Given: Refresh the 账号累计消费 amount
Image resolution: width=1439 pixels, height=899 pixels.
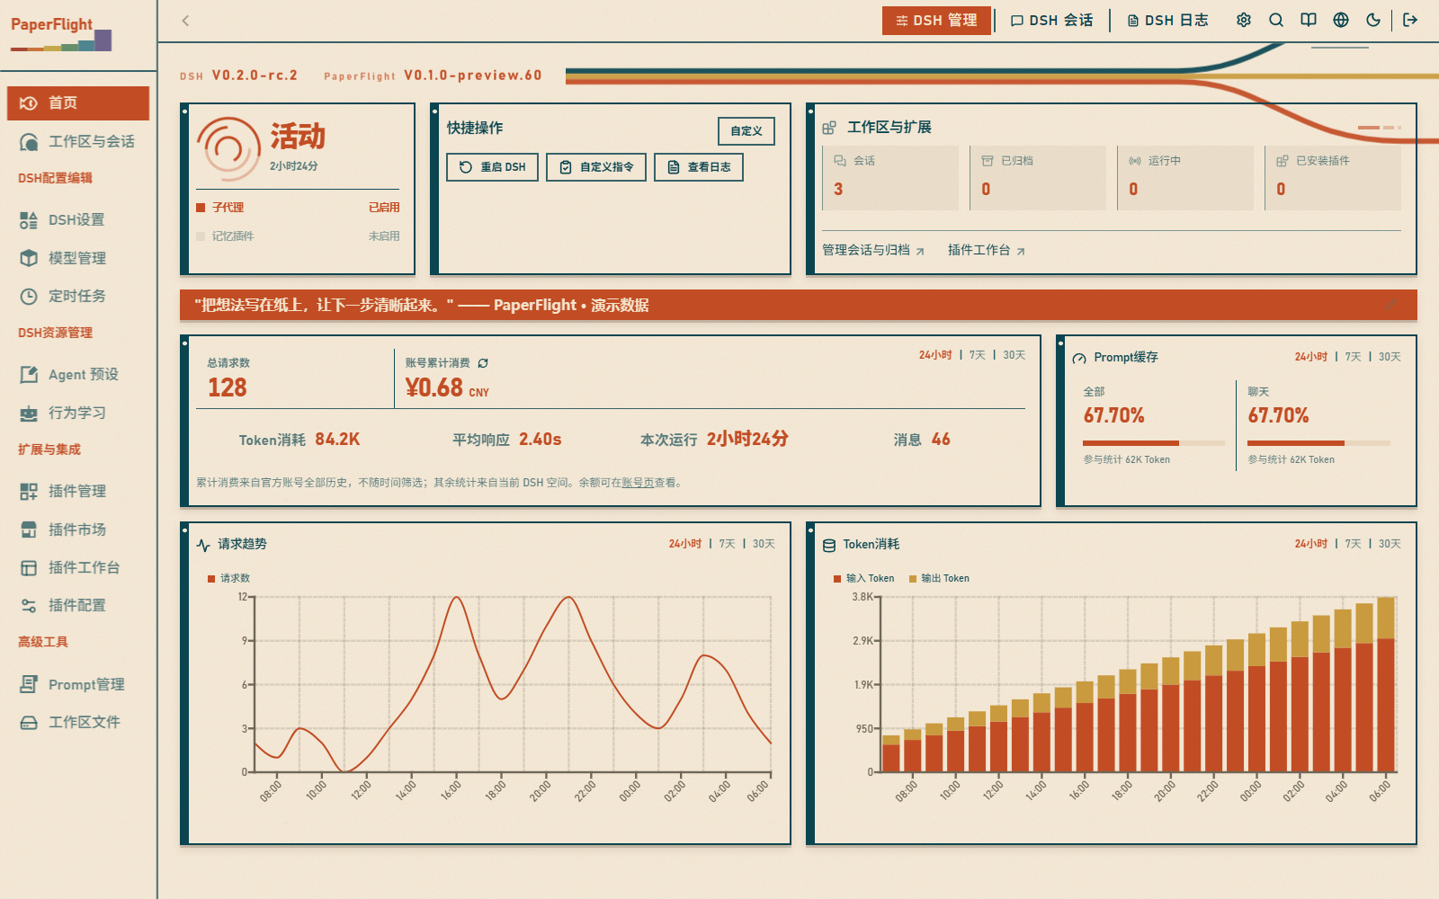Looking at the screenshot, I should 483,363.
